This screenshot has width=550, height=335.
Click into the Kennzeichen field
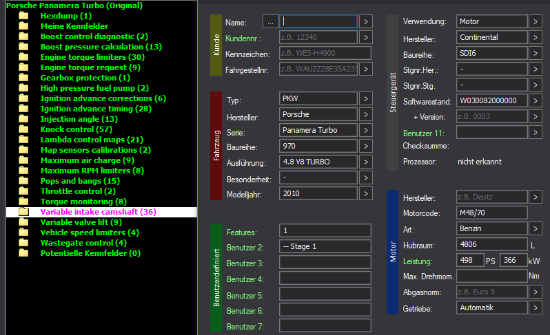[x=325, y=53]
